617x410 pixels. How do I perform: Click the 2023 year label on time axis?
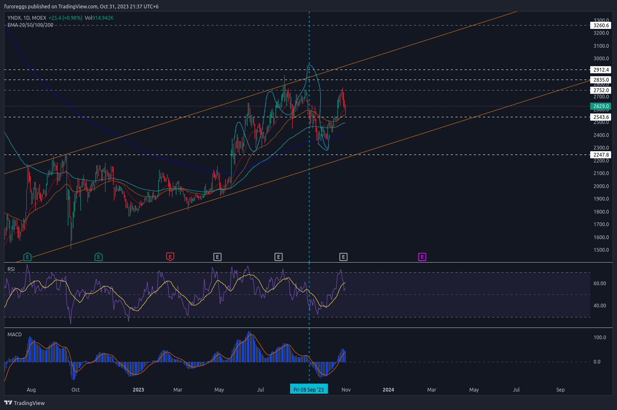(x=138, y=390)
